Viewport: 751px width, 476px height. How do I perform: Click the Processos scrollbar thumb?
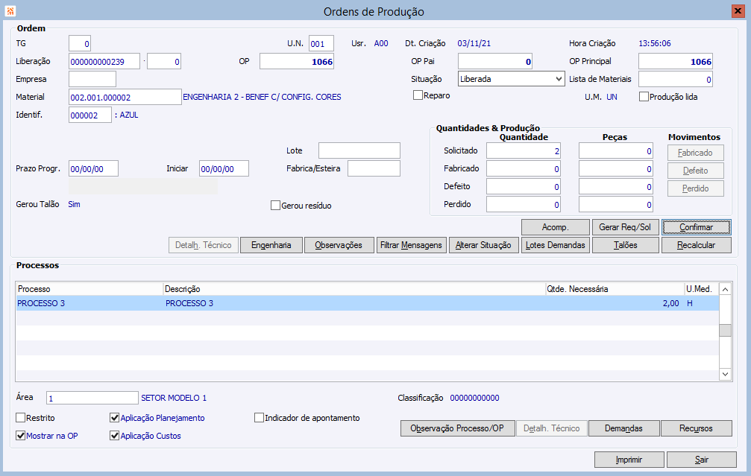point(725,330)
